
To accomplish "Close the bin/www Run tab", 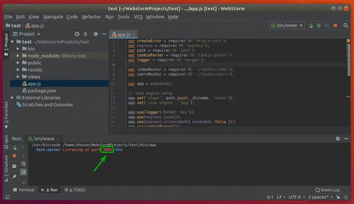I will (58, 139).
